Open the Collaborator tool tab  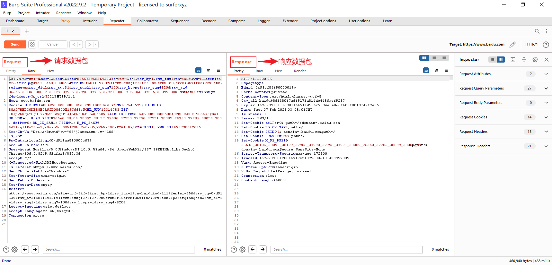[147, 21]
